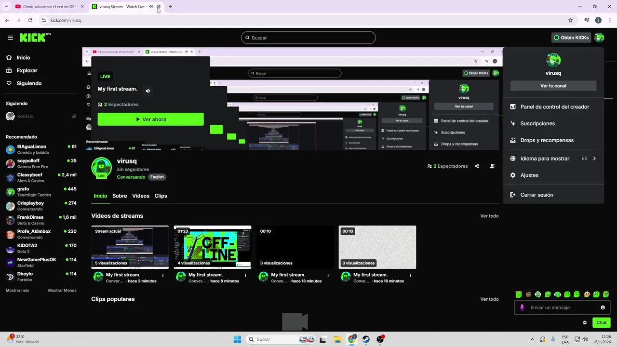This screenshot has height=347, width=617.
Task: Open options menu for hace 3 minutos video
Action: click(163, 275)
